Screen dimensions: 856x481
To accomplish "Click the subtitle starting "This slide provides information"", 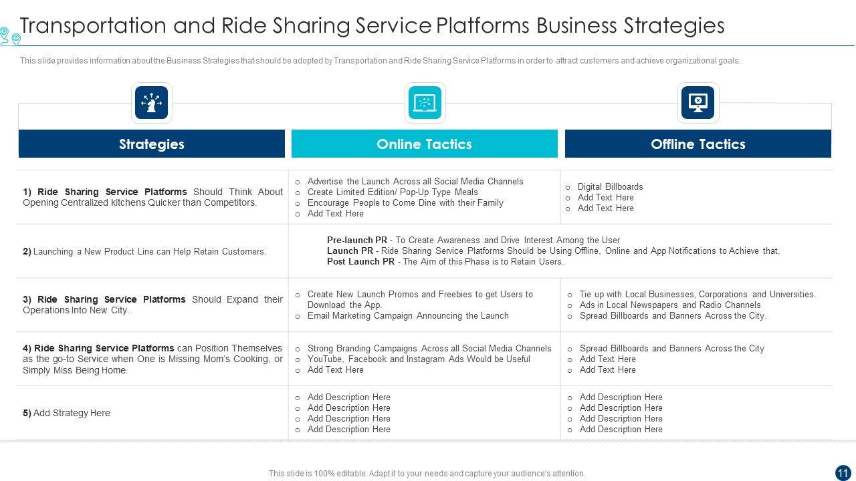I will pos(380,61).
